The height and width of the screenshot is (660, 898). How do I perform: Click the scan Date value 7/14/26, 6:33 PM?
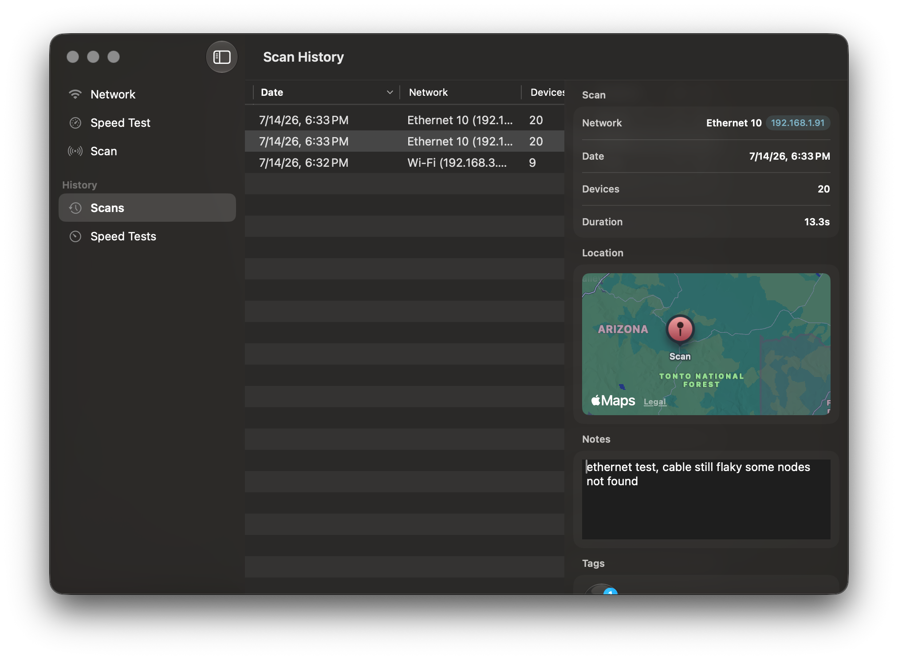click(x=789, y=156)
